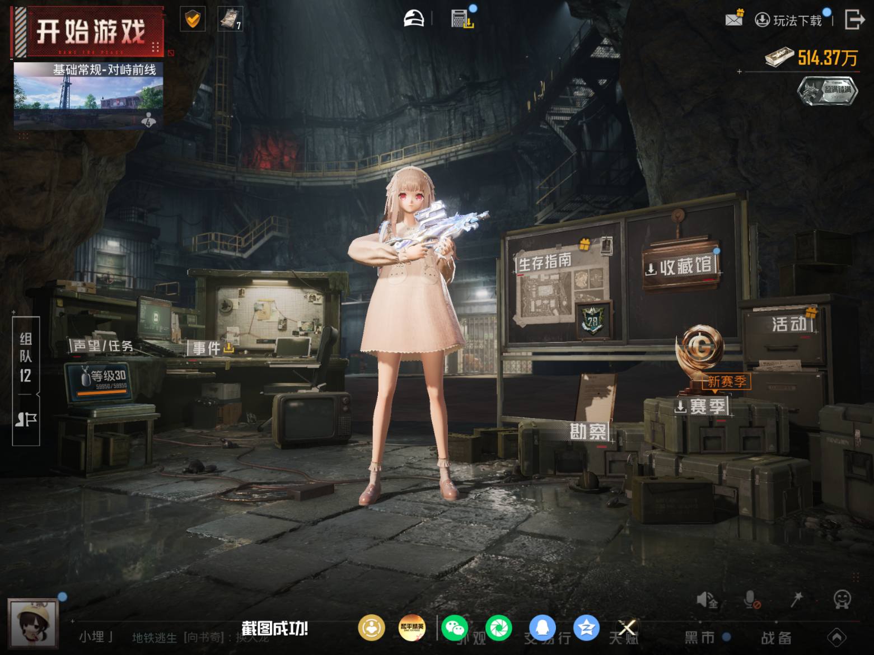The width and height of the screenshot is (874, 655).
Task: Share to the 和平精英 community icon
Action: coord(412,628)
